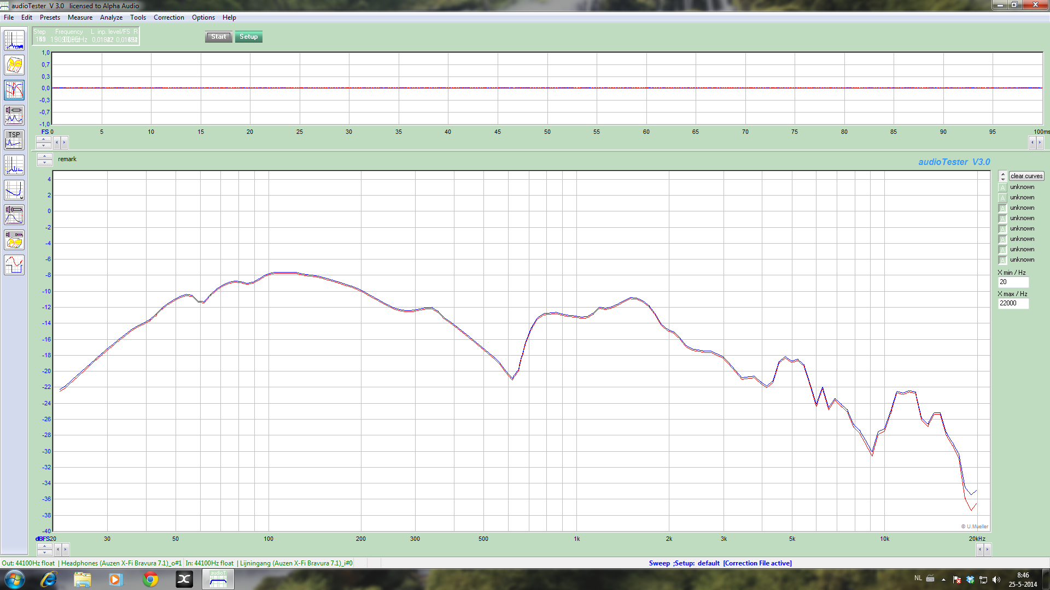Click the vertical stepper left of remark
Viewport: 1050px width, 590px height.
click(44, 160)
